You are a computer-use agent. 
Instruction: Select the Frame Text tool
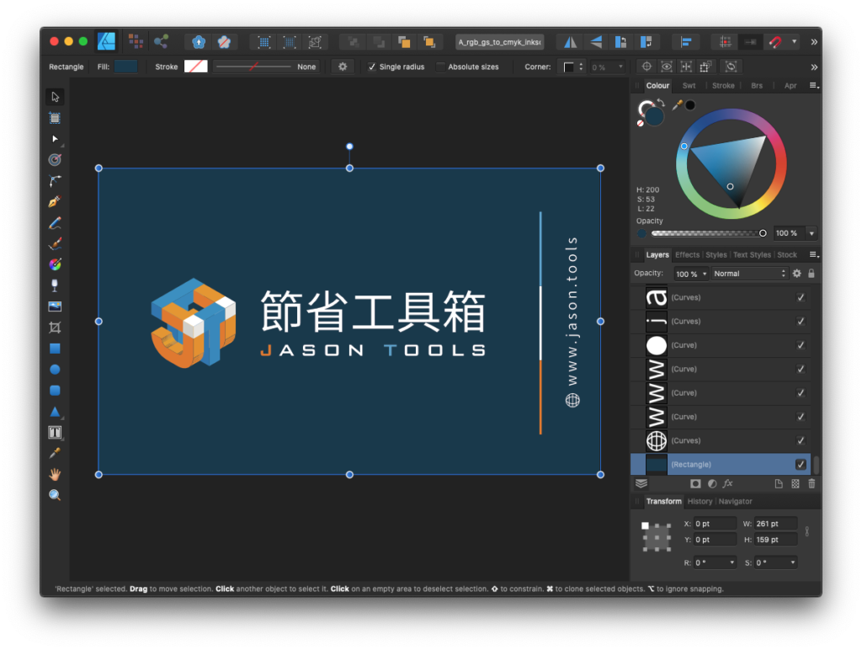[x=55, y=432]
